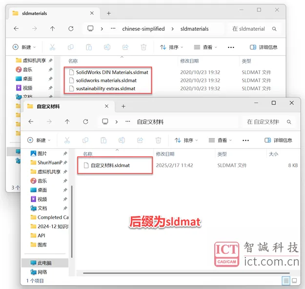The height and width of the screenshot is (289, 305).
Task: Refresh the 自定义材料 window
Action: pos(85,122)
